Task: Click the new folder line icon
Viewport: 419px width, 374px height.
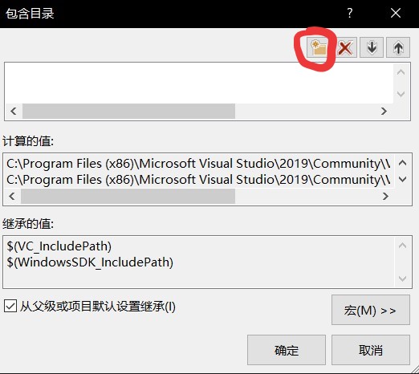Action: [318, 47]
